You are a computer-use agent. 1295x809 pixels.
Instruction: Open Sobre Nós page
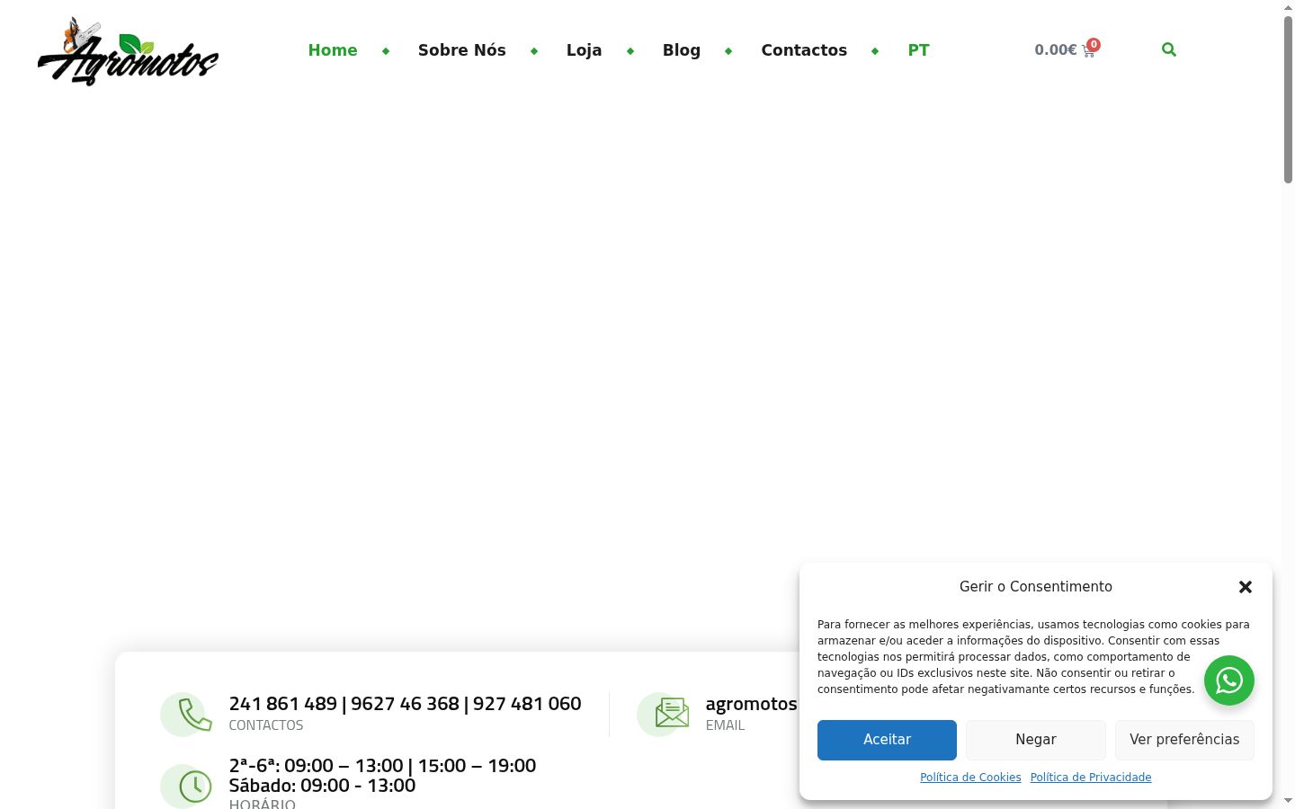(462, 50)
